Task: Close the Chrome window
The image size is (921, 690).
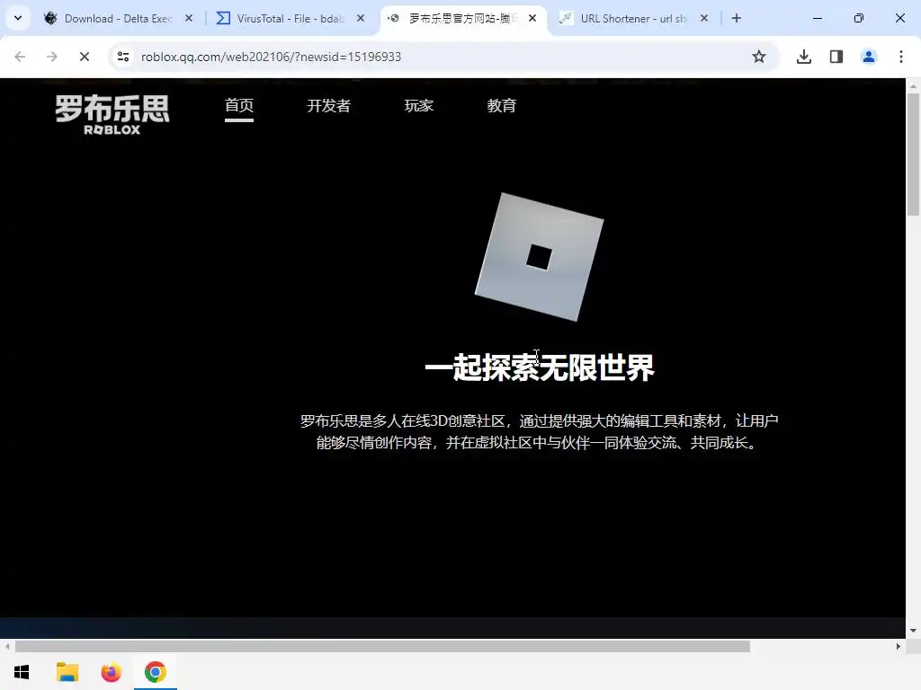Action: pos(899,18)
